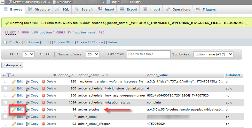Viewport: 252px width, 128px height.
Task: Tick the checkbox for the active_plugins row
Action: coord(5,109)
